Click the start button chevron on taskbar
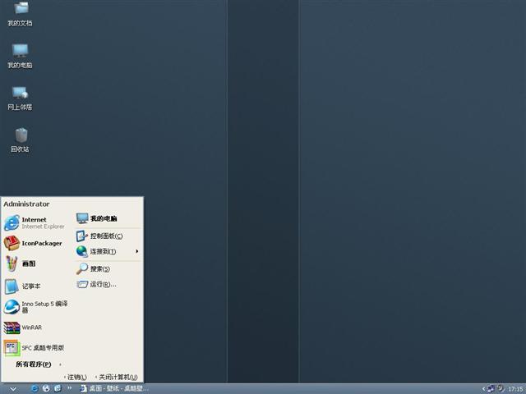 point(13,389)
